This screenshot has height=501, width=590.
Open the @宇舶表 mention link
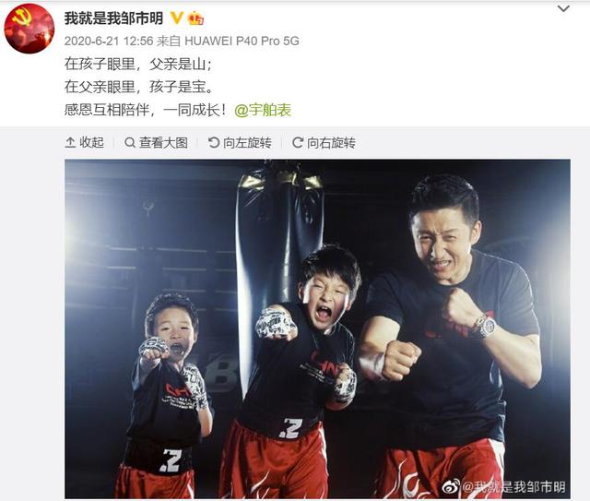click(263, 110)
